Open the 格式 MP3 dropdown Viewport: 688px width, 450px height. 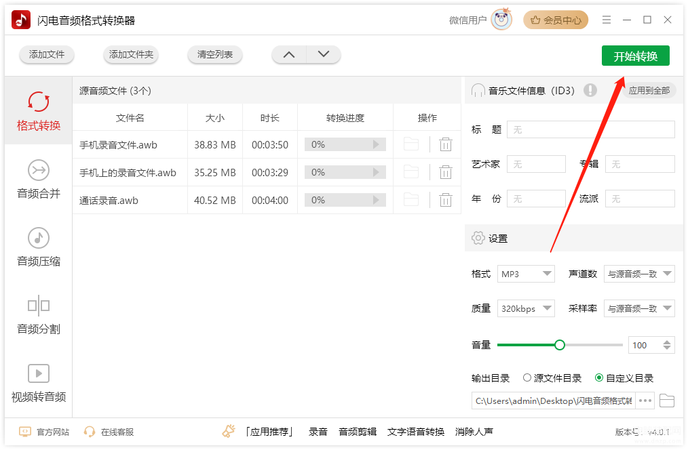point(526,274)
